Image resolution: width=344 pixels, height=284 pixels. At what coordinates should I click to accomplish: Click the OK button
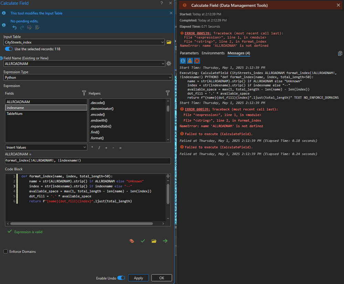pyautogui.click(x=162, y=278)
